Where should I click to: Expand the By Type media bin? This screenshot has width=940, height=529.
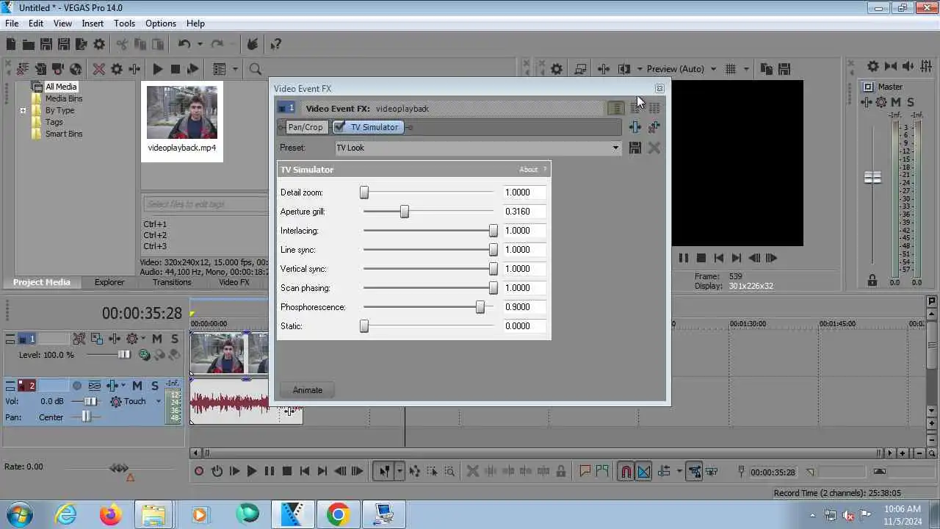(x=23, y=110)
